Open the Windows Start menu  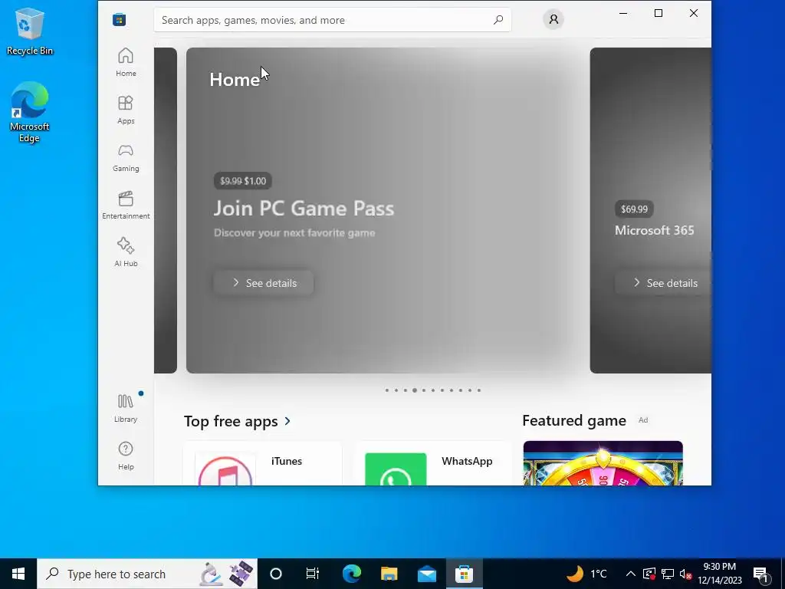[x=18, y=574]
